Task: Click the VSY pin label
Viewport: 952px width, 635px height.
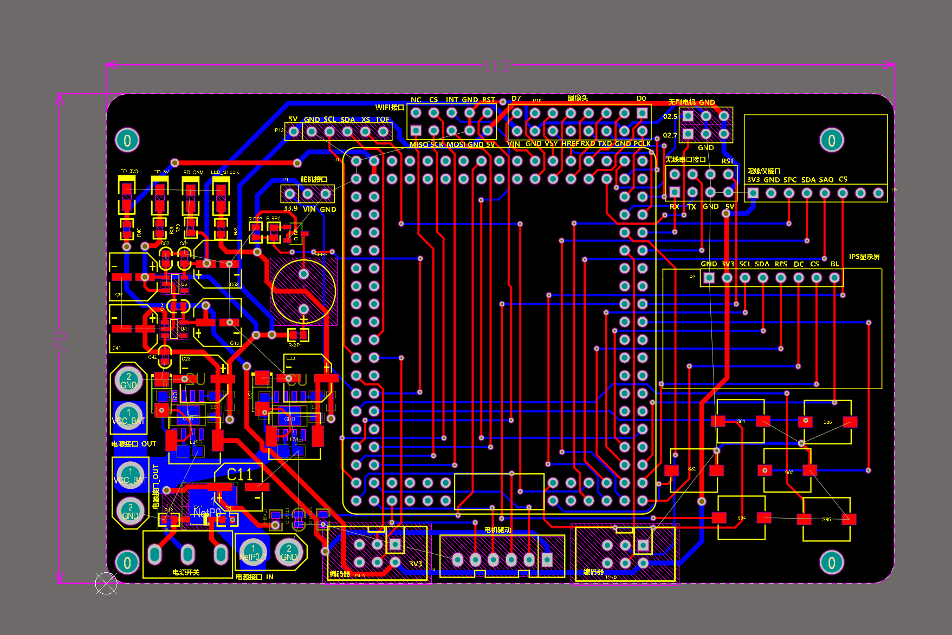Action: [551, 143]
